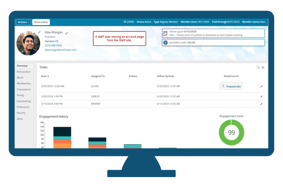Click the edit pencil next to Alex Morgan's name
Viewport: 283px width, 188px height.
coord(67,33)
